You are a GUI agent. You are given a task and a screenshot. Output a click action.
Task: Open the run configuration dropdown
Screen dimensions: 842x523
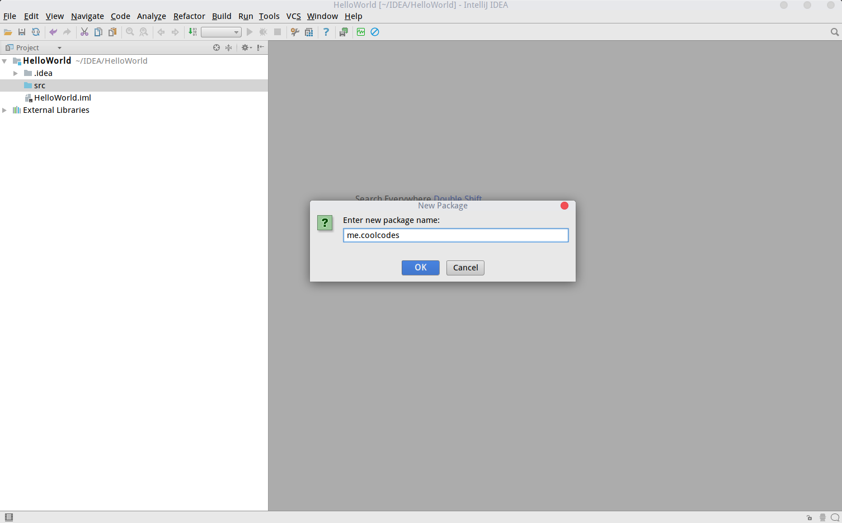[221, 32]
